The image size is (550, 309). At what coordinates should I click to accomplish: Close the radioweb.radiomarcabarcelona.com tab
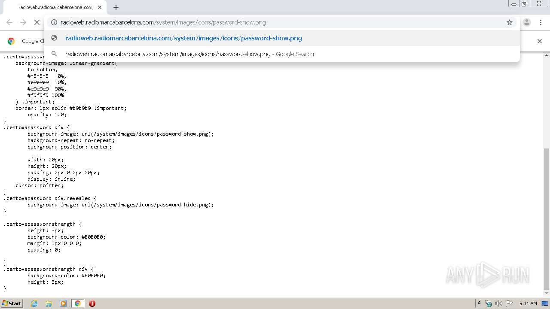(x=100, y=7)
